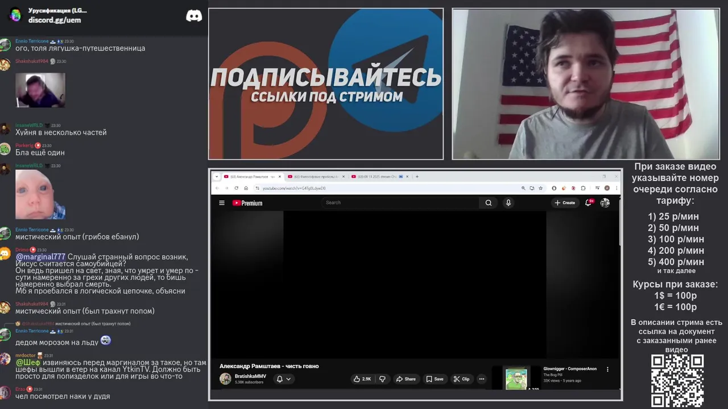Go to YouTube Premium home logo

[x=247, y=203]
